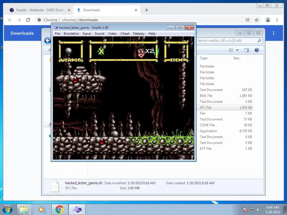Open the Chrome three-dot menu

[x=277, y=20]
